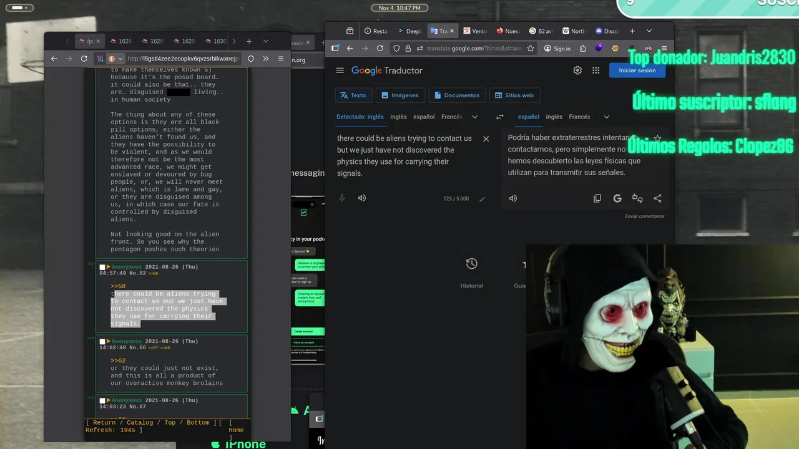Screen dimensions: 799x449
Task: Expand the post No.66 menu arrow
Action: pyautogui.click(x=109, y=342)
